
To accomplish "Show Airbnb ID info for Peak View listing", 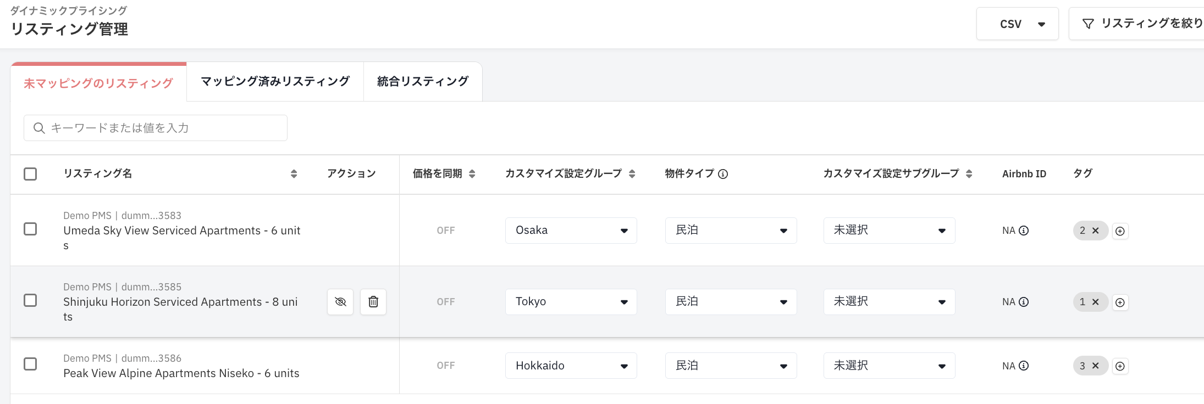I will tap(1024, 366).
